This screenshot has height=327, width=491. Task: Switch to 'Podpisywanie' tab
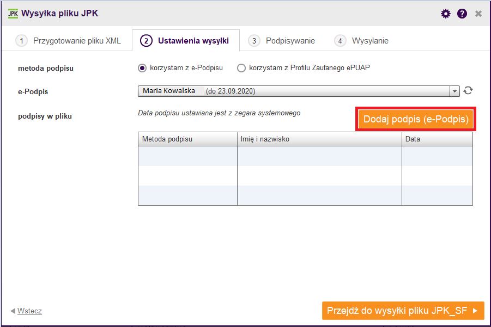[x=290, y=41]
